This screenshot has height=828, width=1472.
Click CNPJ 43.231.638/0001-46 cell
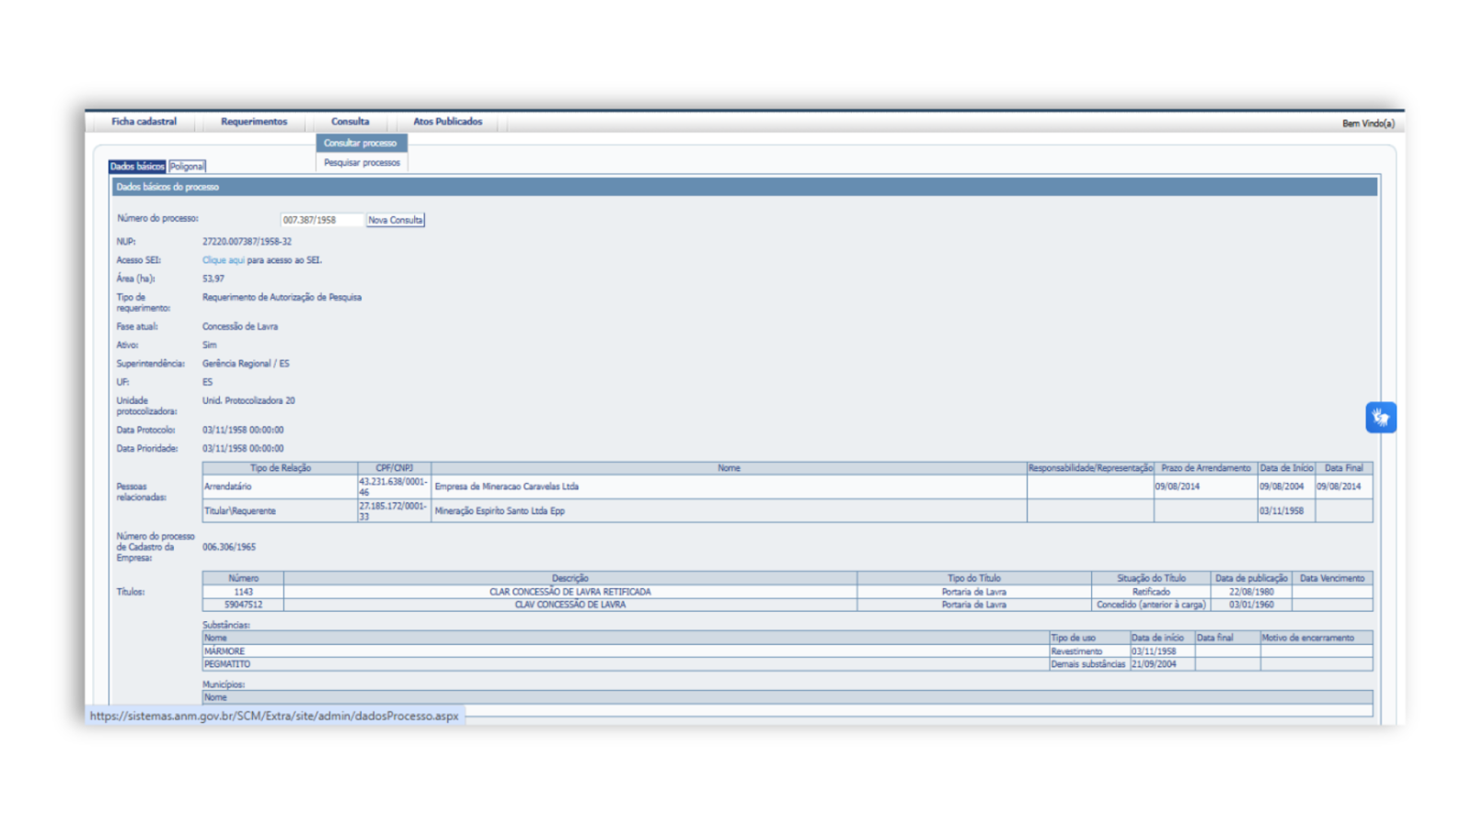pos(394,487)
